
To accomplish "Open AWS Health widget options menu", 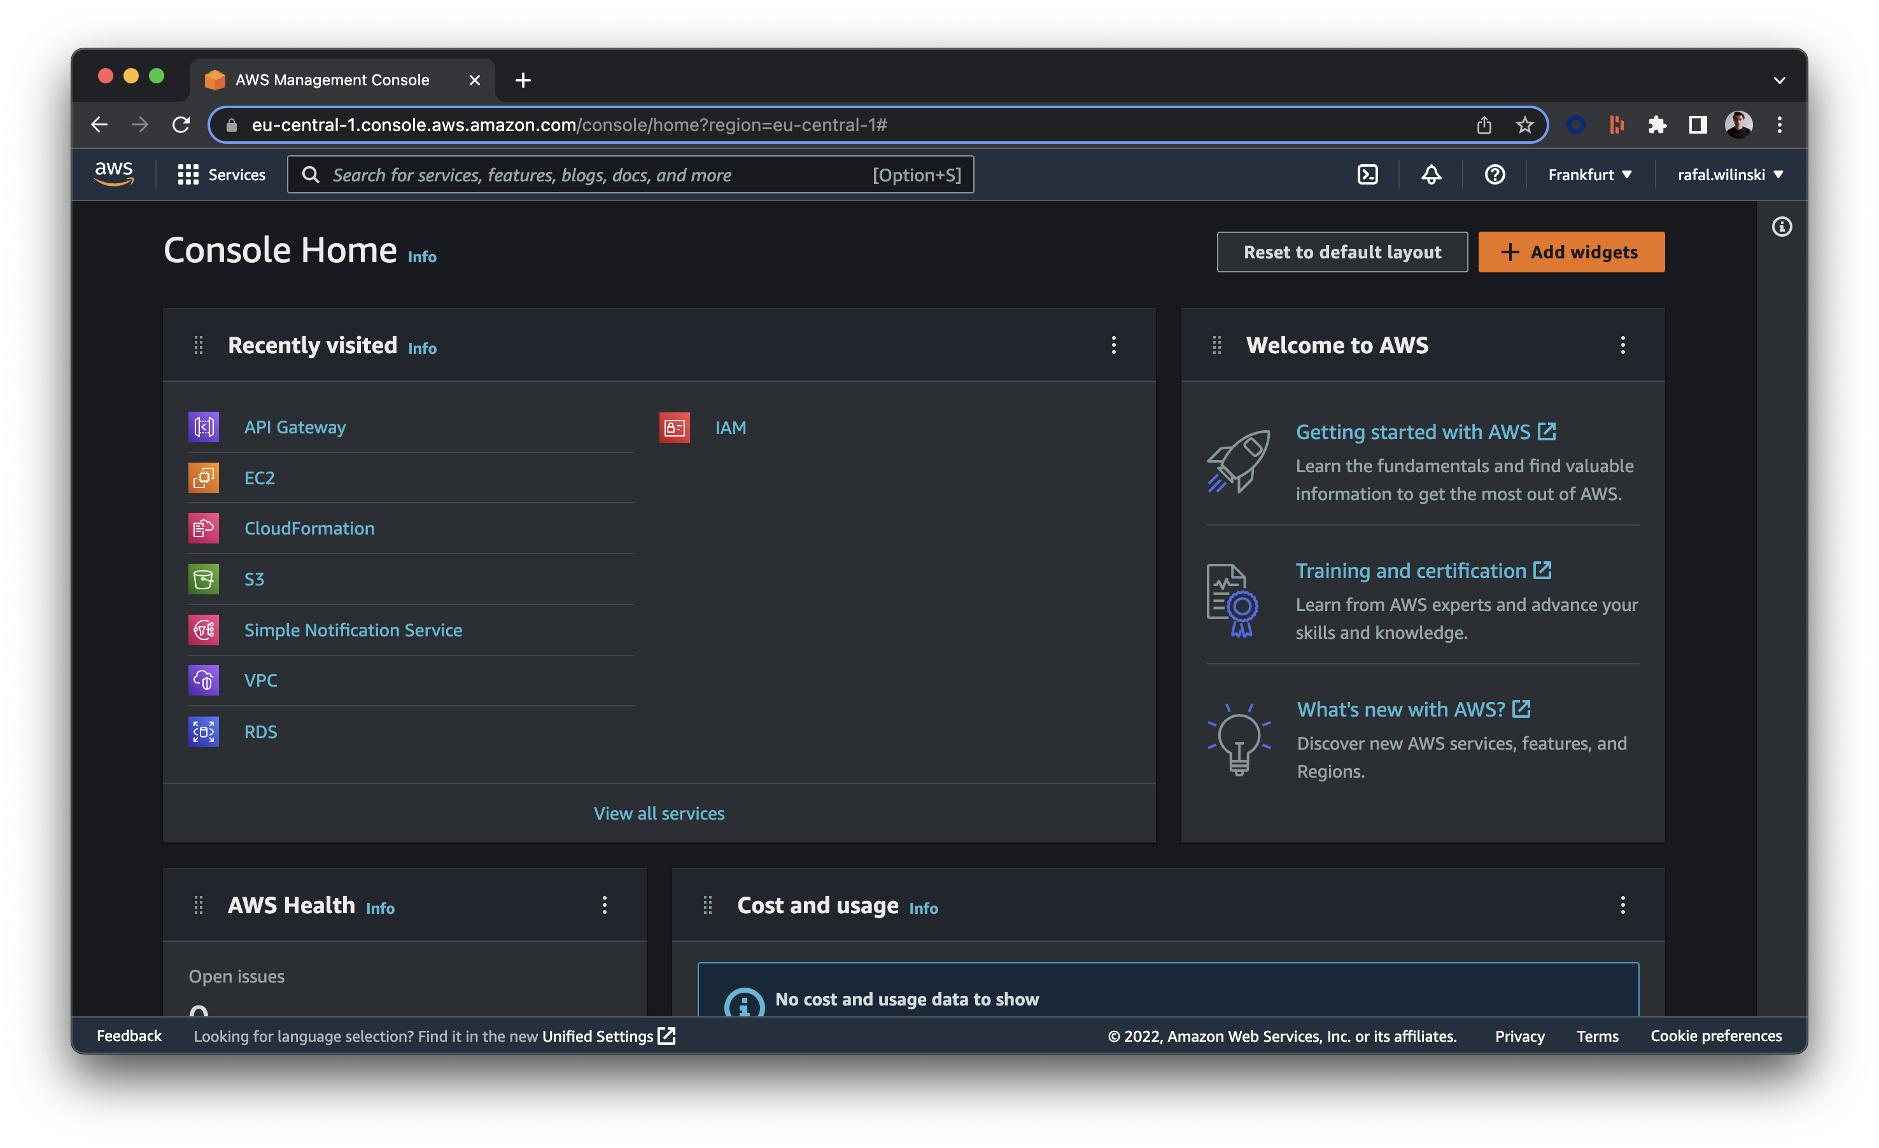I will point(605,905).
